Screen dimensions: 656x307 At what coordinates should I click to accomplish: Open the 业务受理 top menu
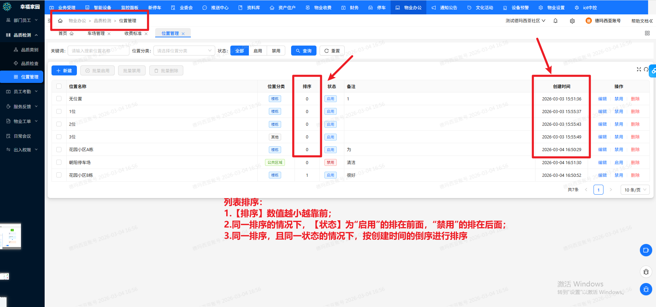pos(62,8)
